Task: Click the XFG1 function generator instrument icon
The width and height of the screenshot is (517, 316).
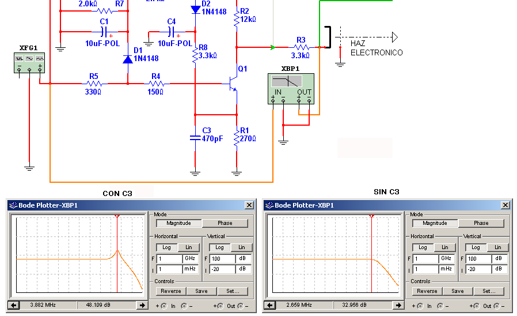Action: 29,63
